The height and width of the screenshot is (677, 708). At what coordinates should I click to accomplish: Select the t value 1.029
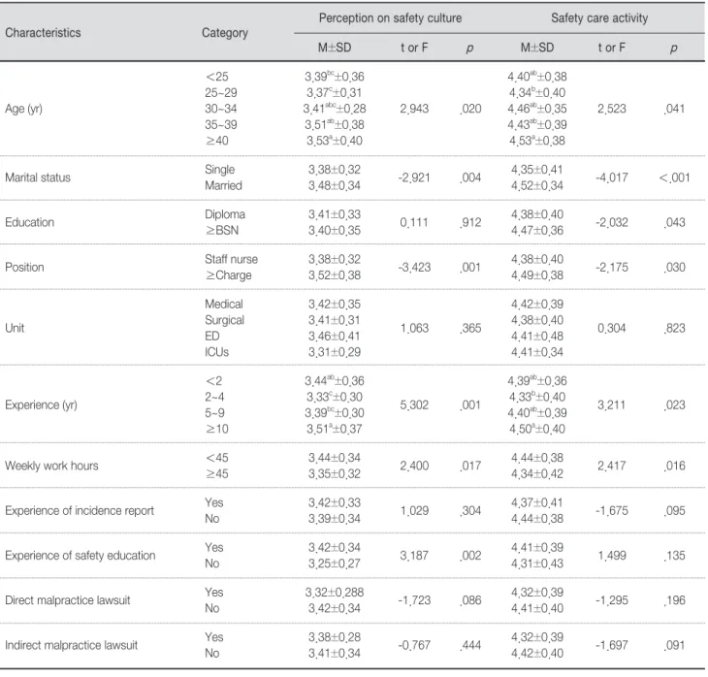(x=414, y=510)
